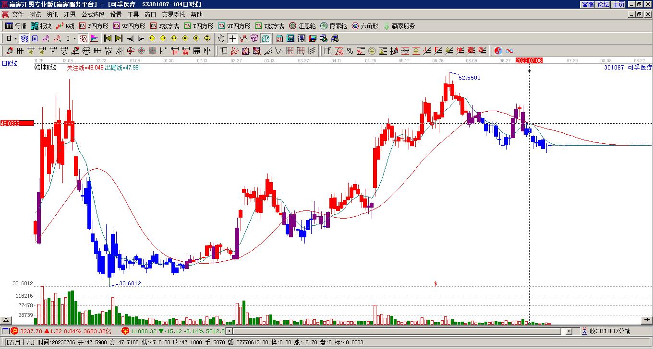Open the 文件 menu

pyautogui.click(x=18, y=14)
